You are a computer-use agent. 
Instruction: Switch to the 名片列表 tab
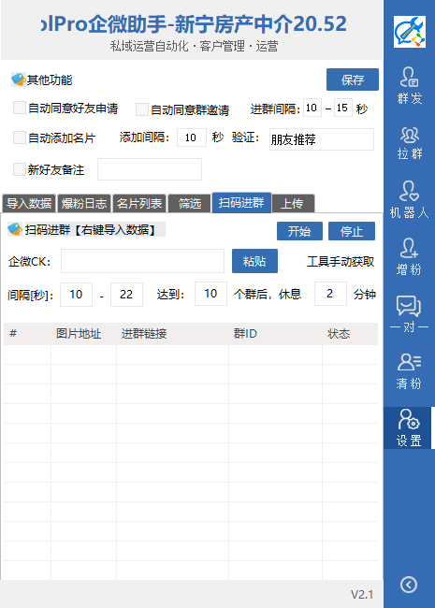139,203
